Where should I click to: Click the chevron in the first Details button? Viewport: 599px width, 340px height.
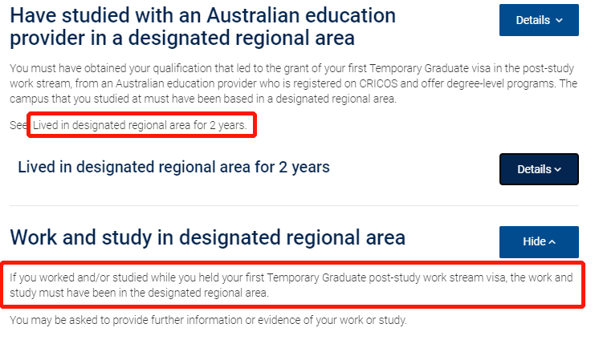[559, 21]
